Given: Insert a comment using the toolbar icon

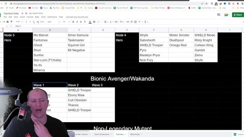Looking at the screenshot, I should [132, 22].
